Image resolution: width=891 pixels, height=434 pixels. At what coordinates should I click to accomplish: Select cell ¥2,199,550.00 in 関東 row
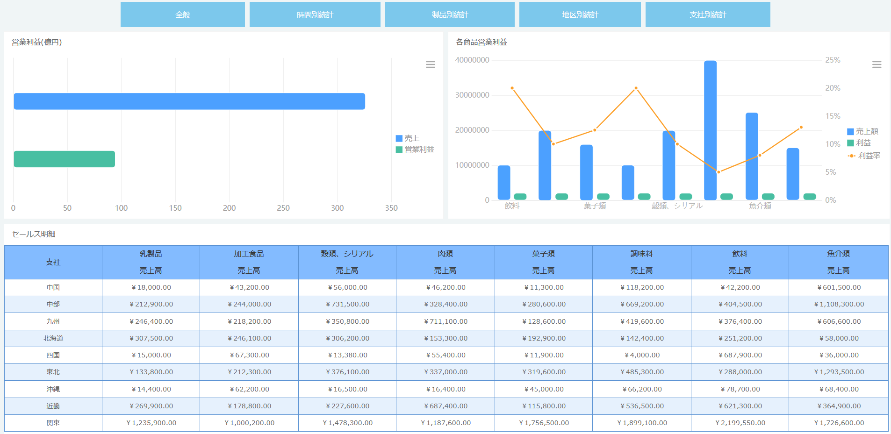(740, 423)
